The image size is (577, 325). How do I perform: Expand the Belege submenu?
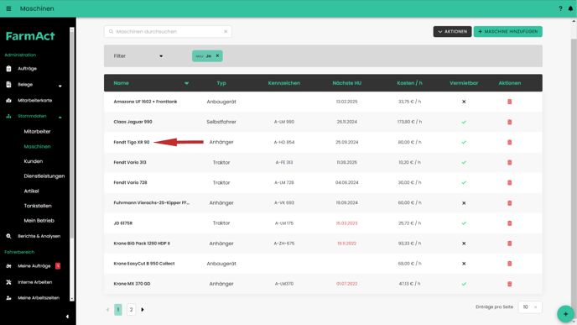point(60,86)
